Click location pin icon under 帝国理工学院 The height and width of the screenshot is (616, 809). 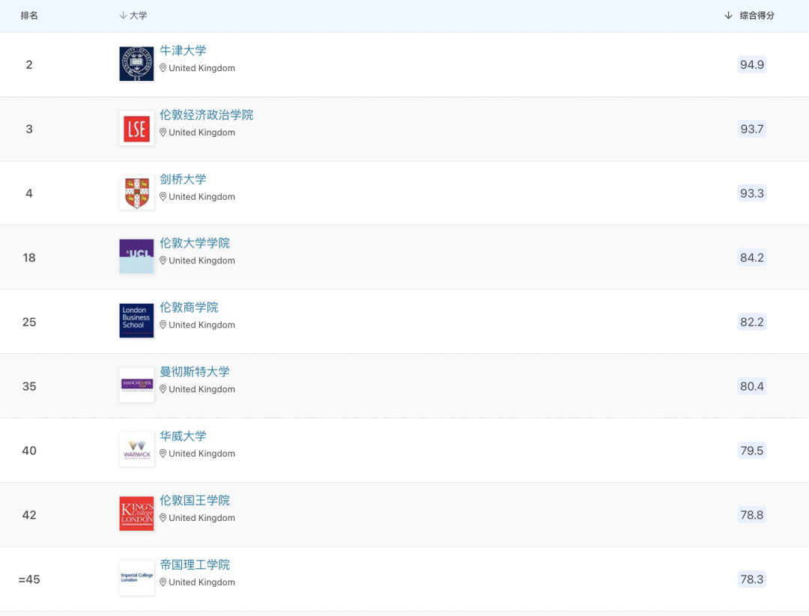163,582
